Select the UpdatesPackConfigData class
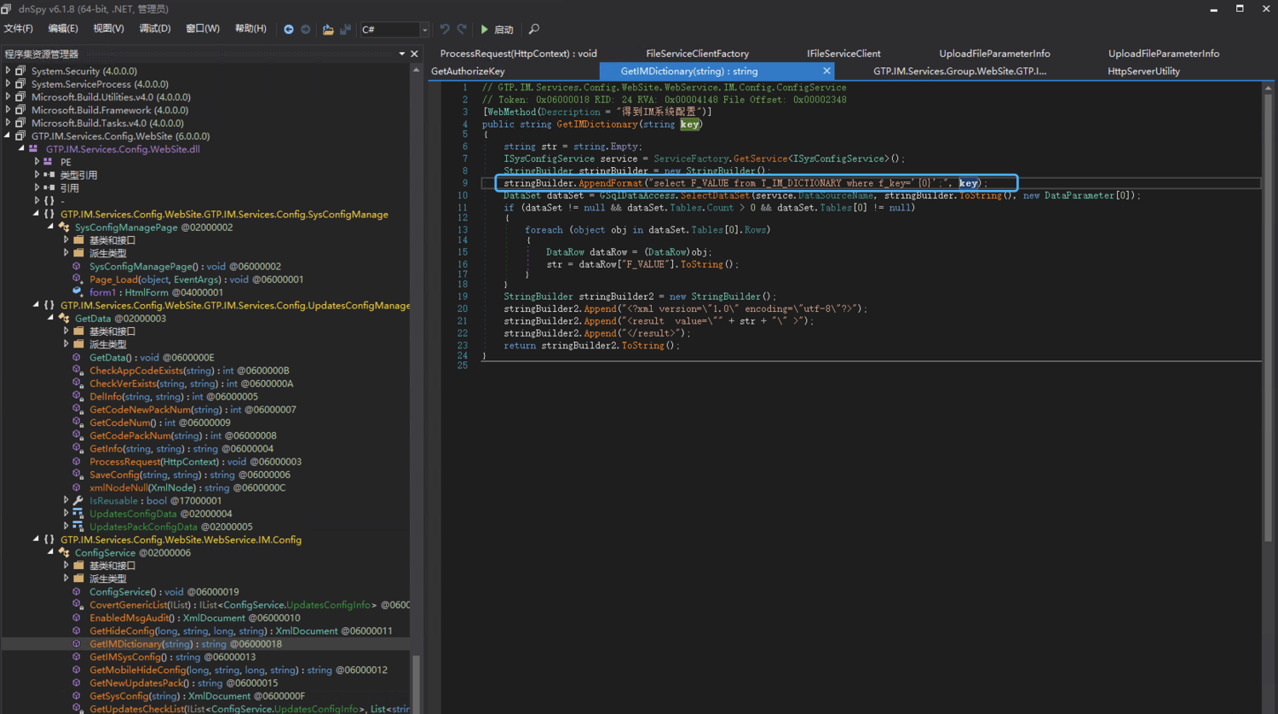The width and height of the screenshot is (1278, 714). [170, 527]
